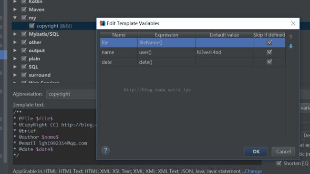Expand the Maven template group
This screenshot has width=310, height=174.
tap(15, 10)
